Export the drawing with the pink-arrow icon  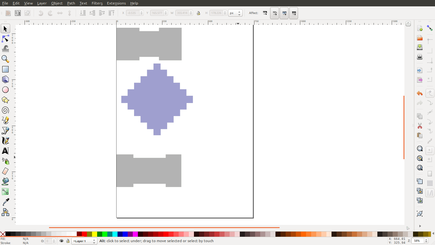(x=420, y=80)
